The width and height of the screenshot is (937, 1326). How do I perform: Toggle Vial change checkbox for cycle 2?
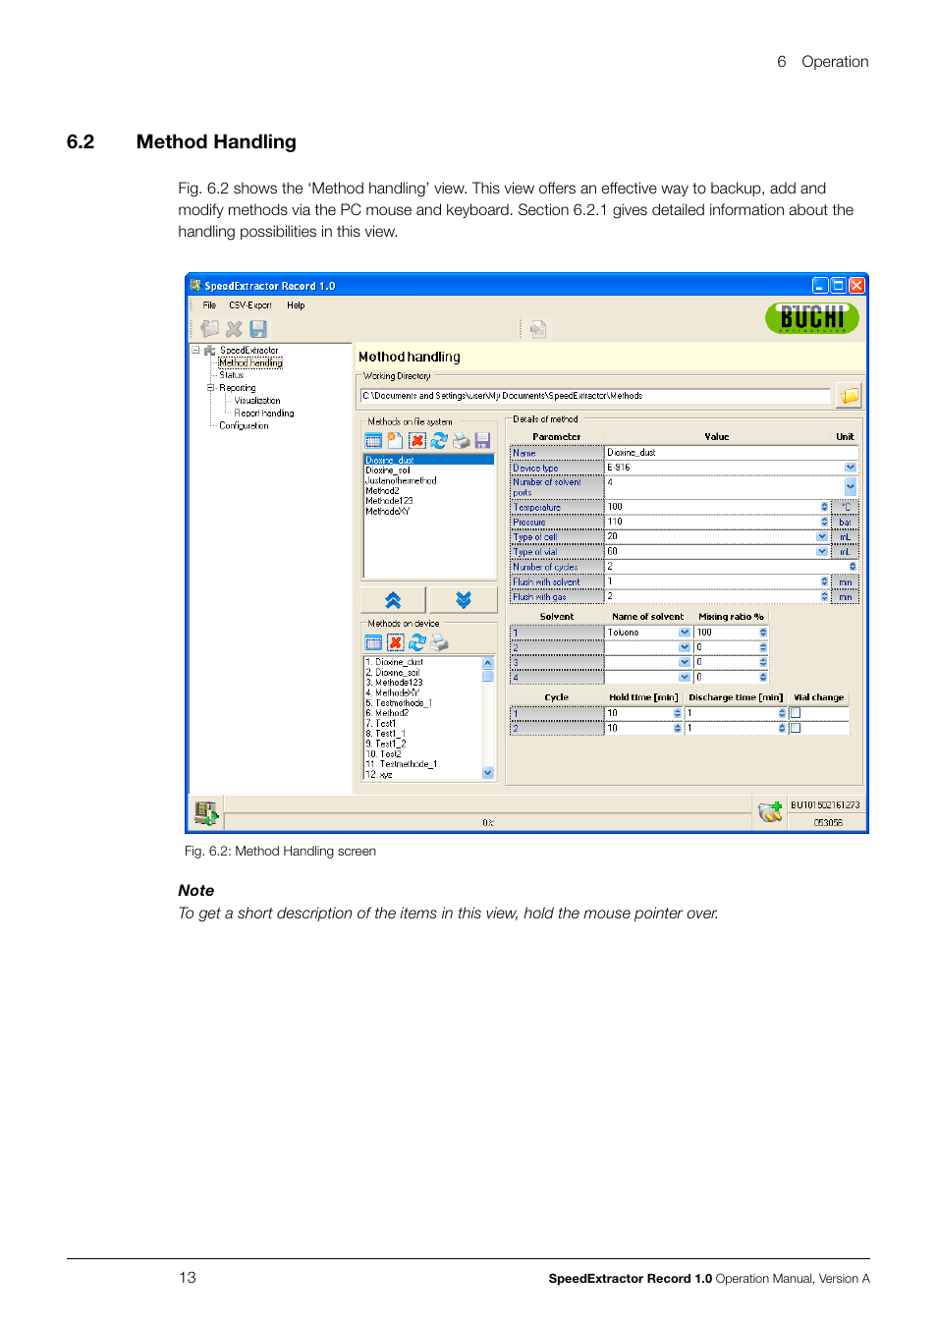[x=796, y=728]
